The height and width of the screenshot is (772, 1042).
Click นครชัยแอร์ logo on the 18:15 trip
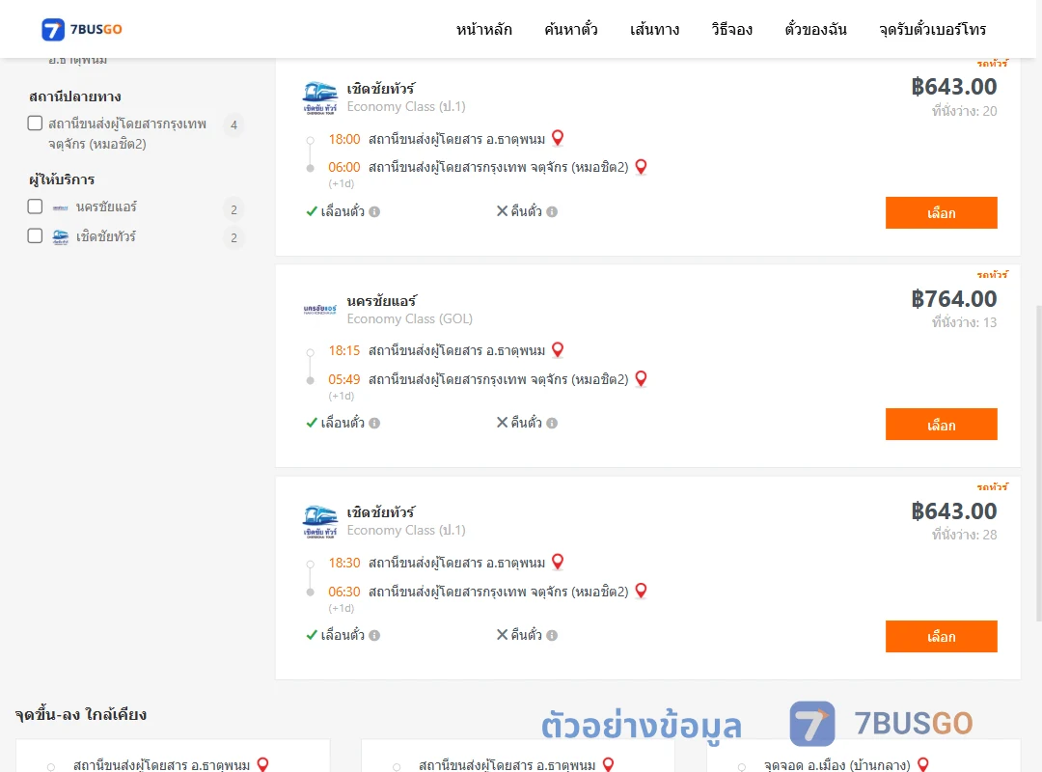(x=319, y=309)
